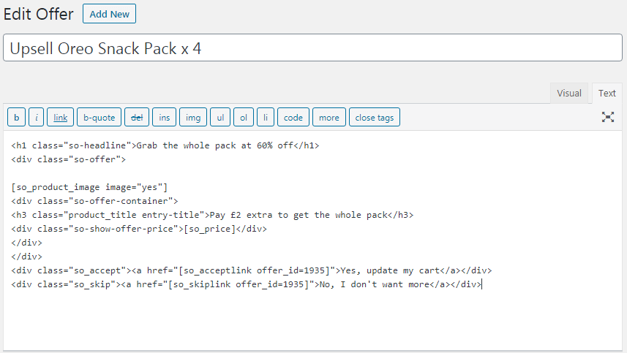
Task: Focus the offer title field 'Upsell Oreo Snack Pack x 4'
Action: pos(312,48)
